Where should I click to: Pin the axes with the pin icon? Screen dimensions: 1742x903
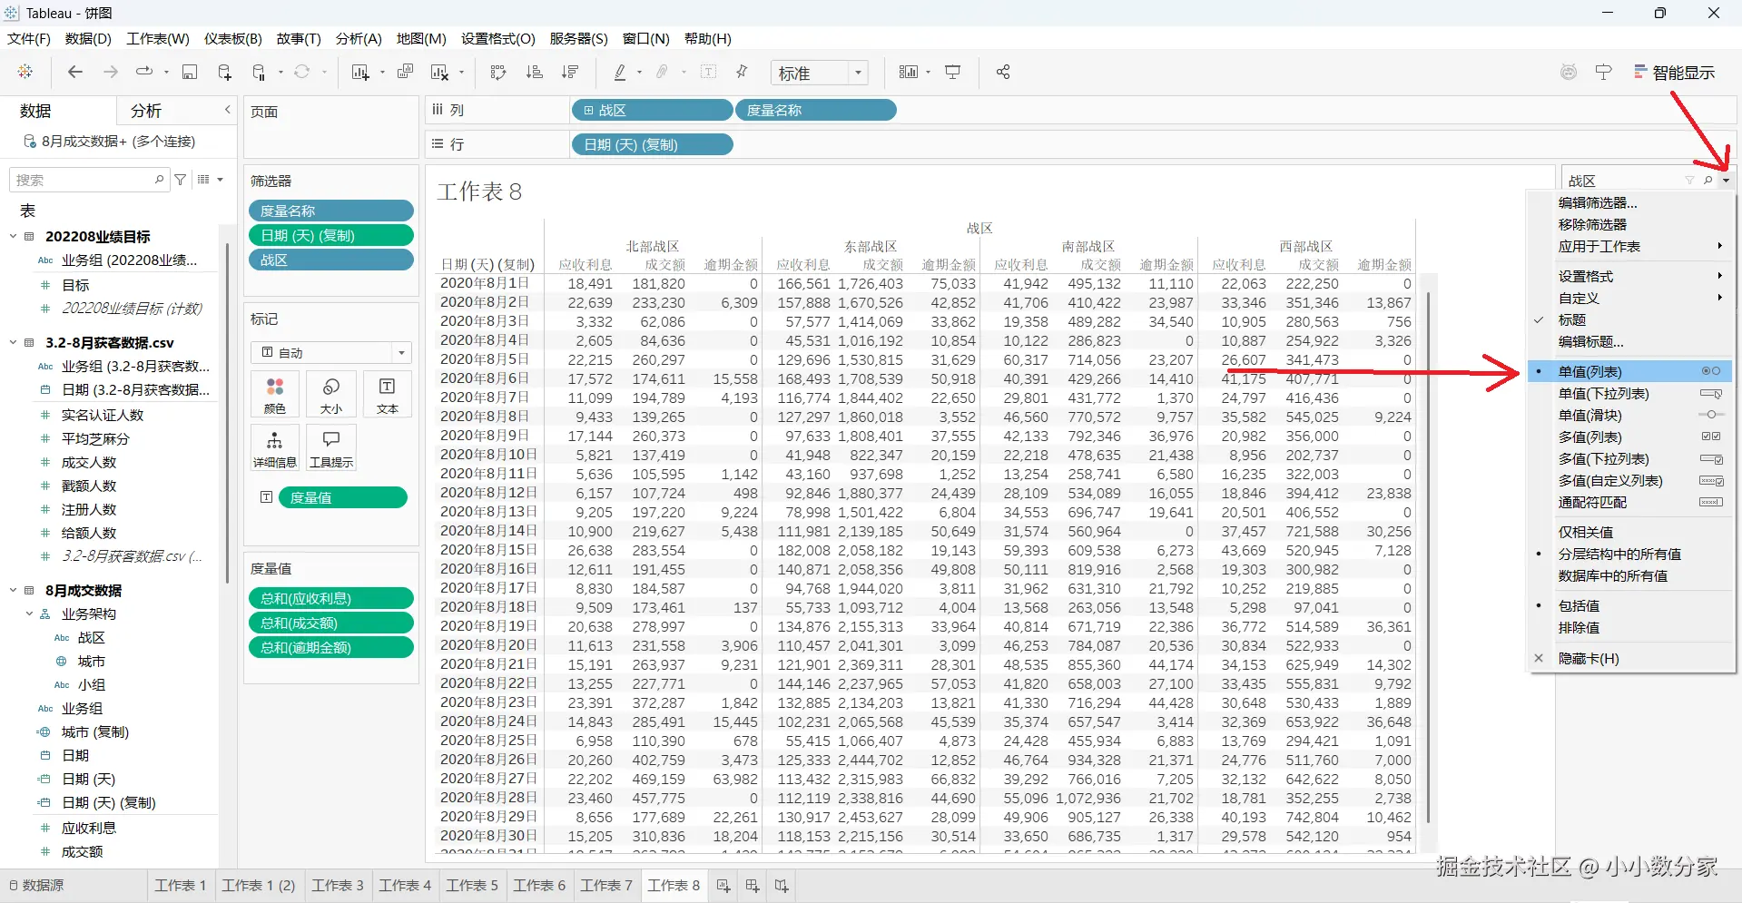pyautogui.click(x=742, y=72)
